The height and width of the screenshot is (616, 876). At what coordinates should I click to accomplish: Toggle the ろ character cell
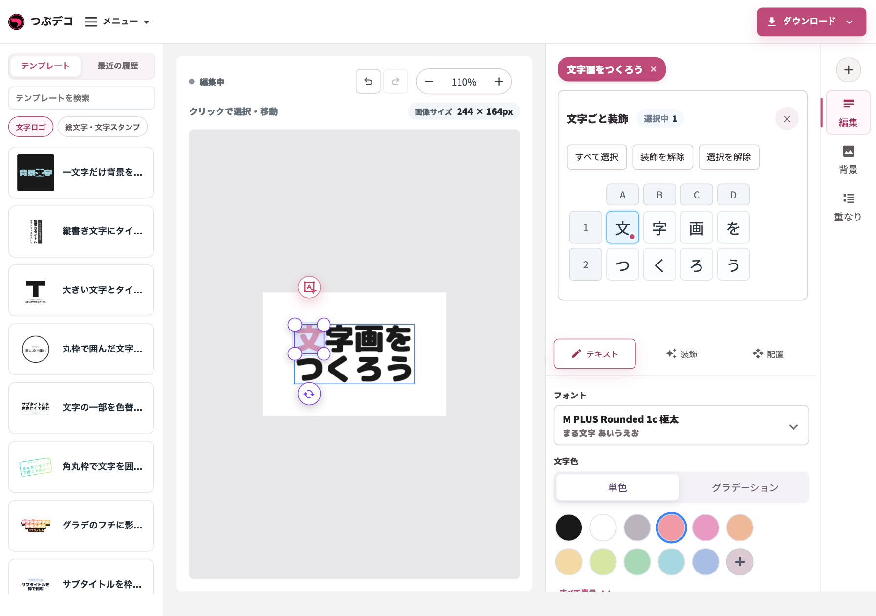pyautogui.click(x=697, y=264)
